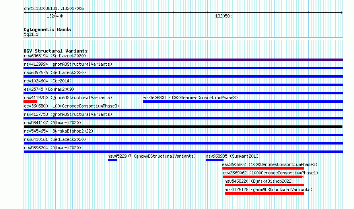Select the short red nsv4119750 bar
The height and width of the screenshot is (209, 354).
point(31,102)
